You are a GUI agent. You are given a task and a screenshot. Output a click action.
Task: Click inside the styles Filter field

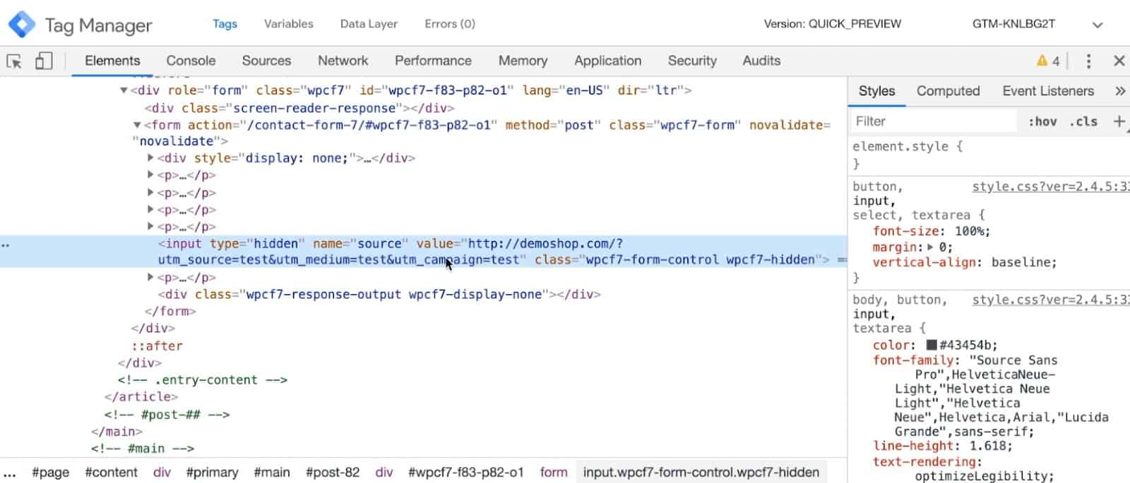pos(932,121)
